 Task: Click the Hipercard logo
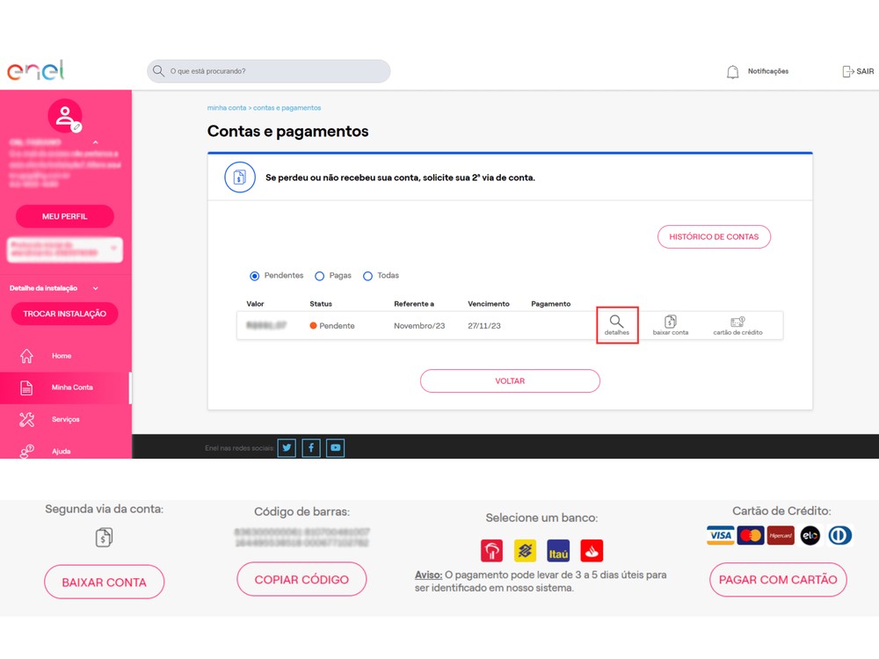781,535
